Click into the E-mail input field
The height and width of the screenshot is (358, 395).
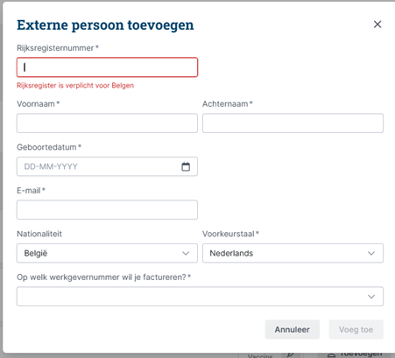pos(107,210)
